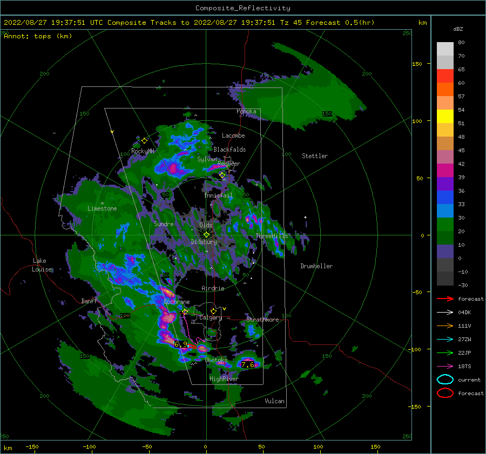The image size is (486, 454).
Task: Select the magenta 42 dBZ color swatch
Action: pos(445,171)
